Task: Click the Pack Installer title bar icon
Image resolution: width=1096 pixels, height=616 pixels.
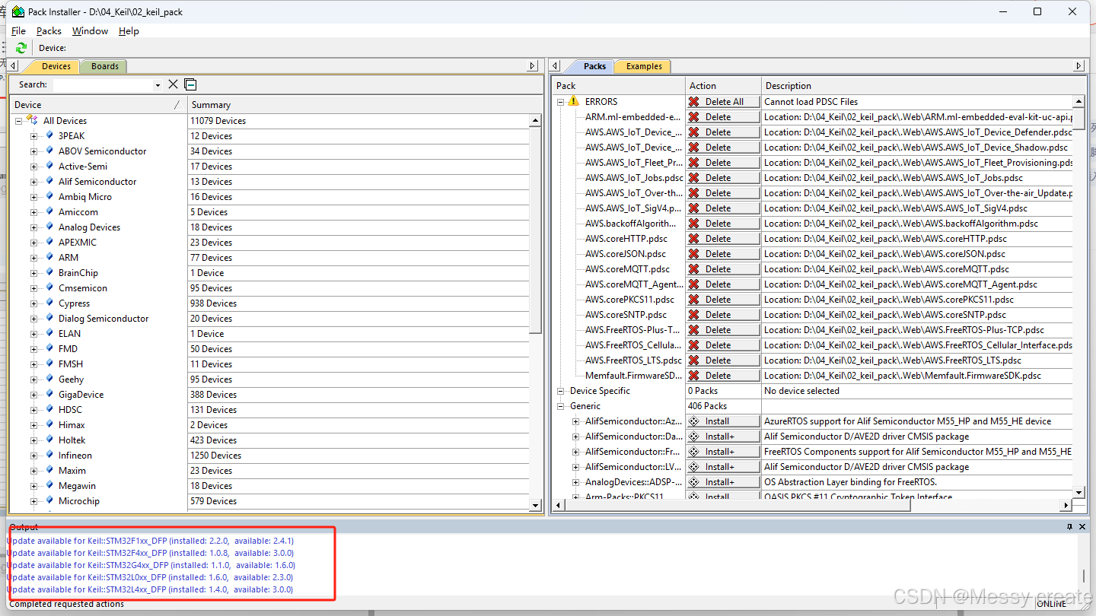Action: click(x=18, y=11)
